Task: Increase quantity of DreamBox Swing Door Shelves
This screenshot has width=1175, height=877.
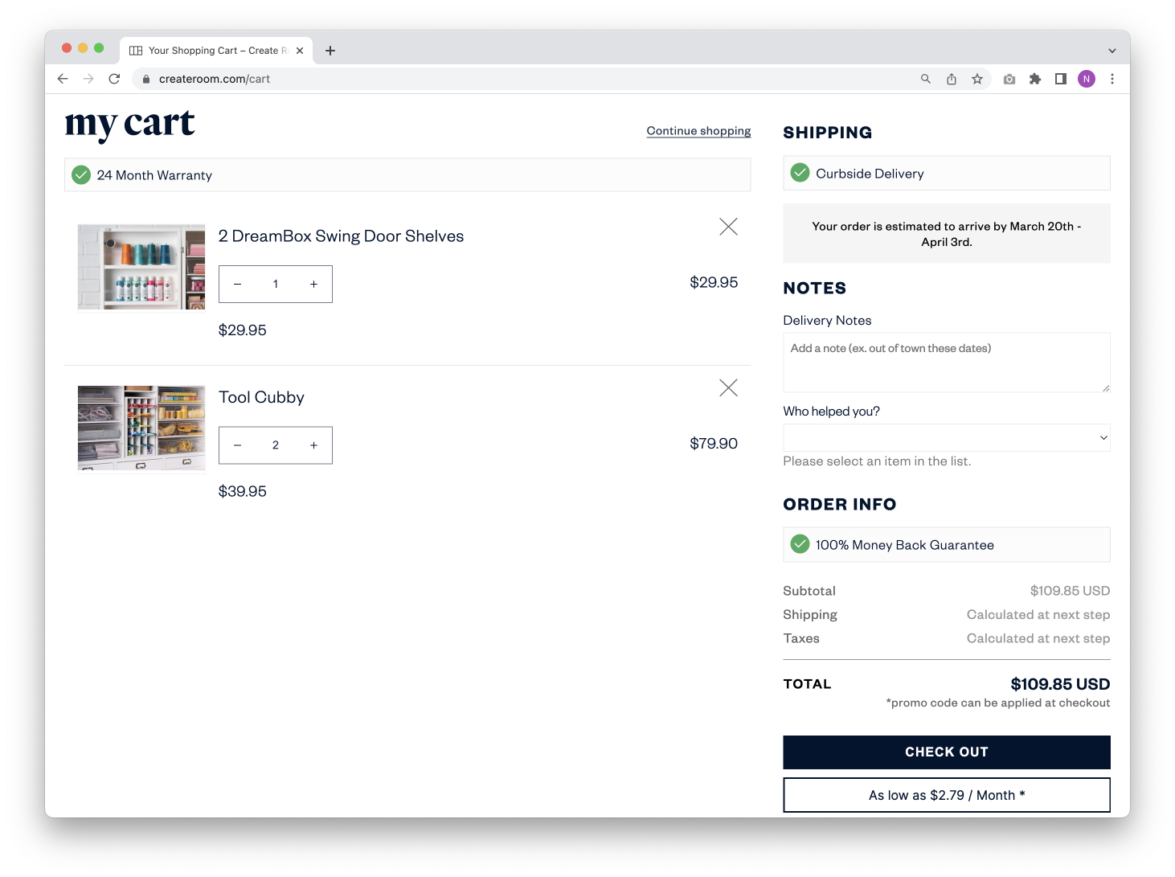Action: 313,284
